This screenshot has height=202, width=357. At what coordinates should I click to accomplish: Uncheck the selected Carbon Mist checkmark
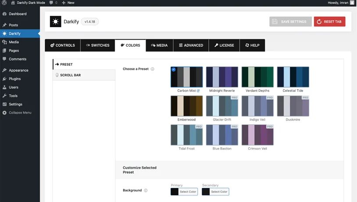174,69
